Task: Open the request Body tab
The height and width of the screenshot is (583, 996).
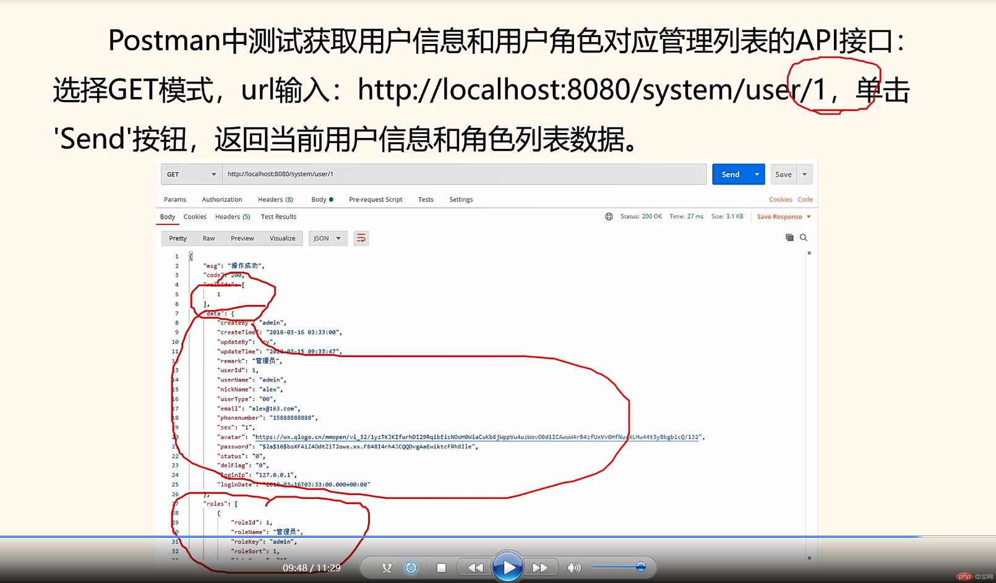Action: click(x=322, y=200)
